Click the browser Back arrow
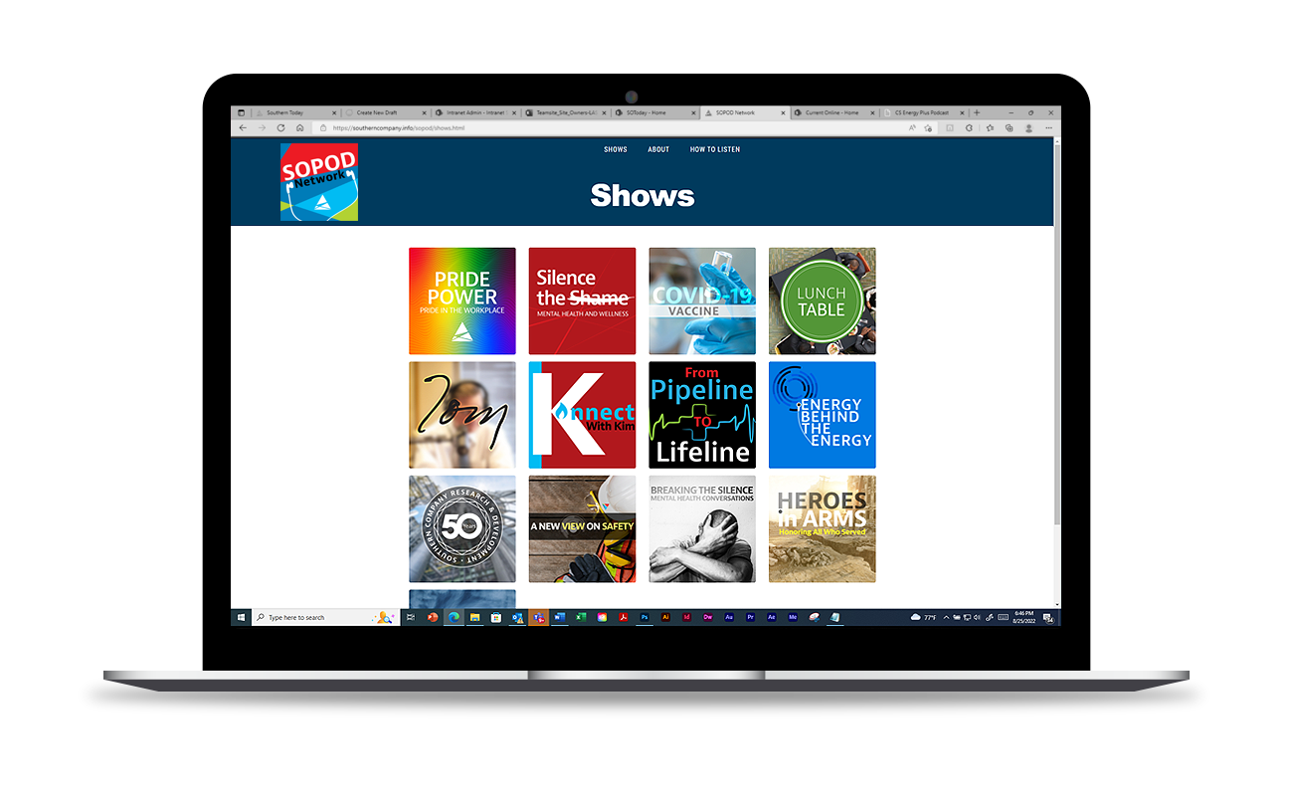This screenshot has height=796, width=1293. [x=244, y=128]
